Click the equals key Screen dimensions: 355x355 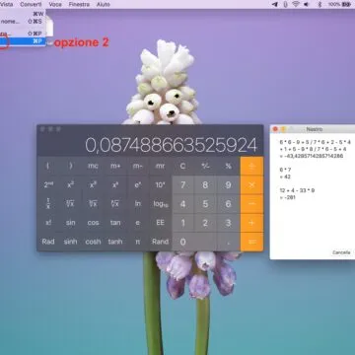(x=251, y=242)
